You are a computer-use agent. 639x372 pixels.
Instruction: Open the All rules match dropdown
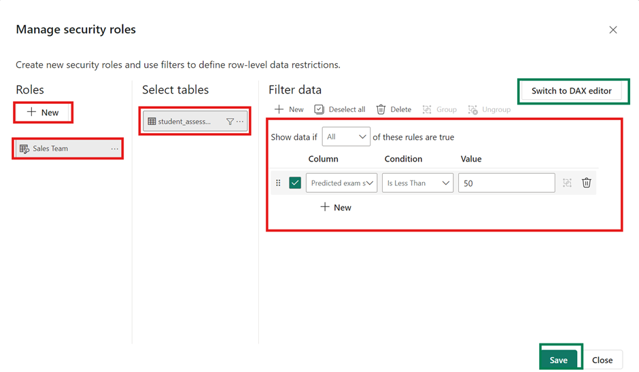346,136
